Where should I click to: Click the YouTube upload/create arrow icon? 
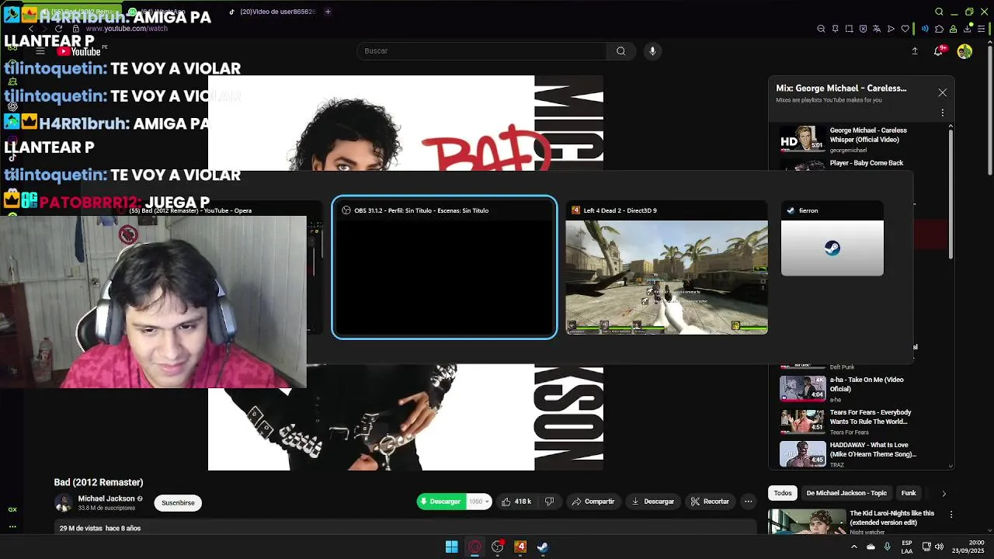915,50
